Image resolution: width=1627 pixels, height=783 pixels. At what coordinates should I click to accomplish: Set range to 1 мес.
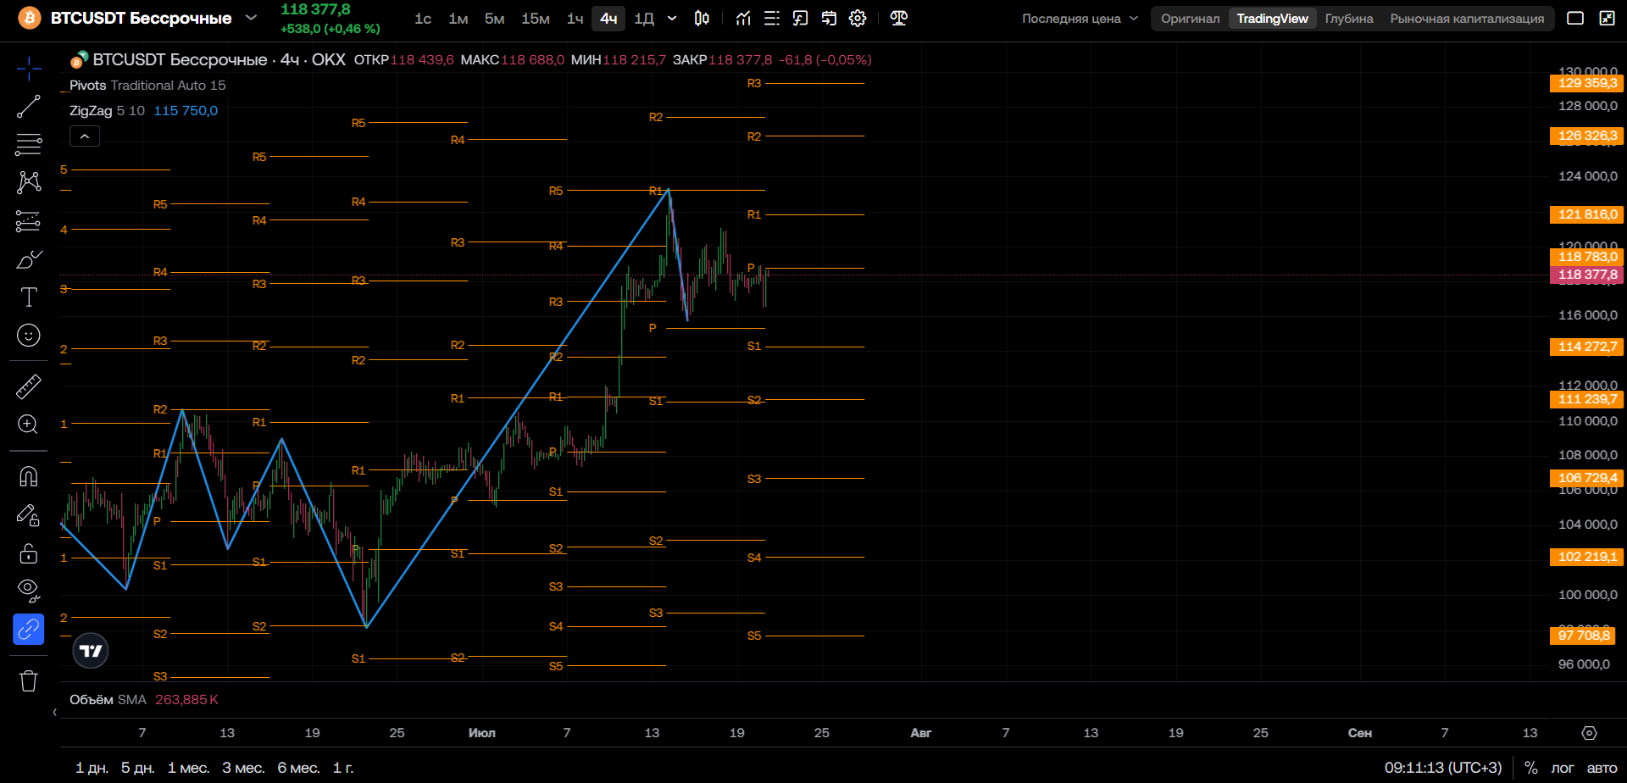[x=188, y=768]
